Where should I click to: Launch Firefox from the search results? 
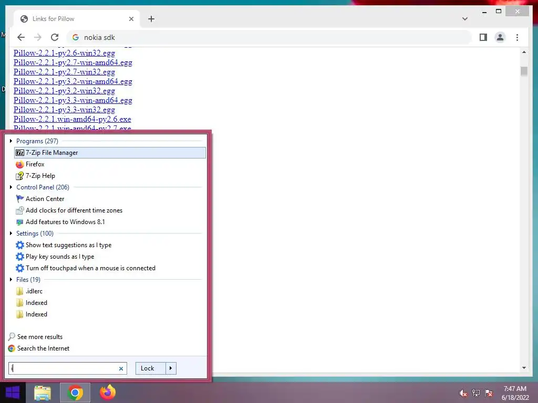coord(110,164)
